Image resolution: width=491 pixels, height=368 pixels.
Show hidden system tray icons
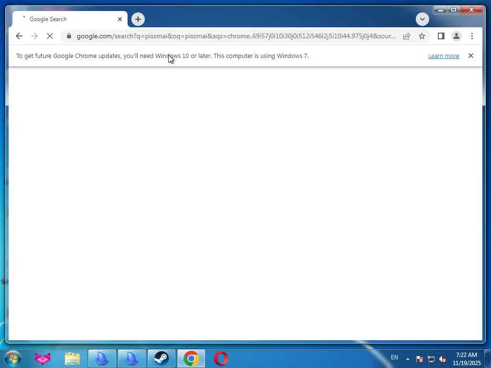pos(408,359)
